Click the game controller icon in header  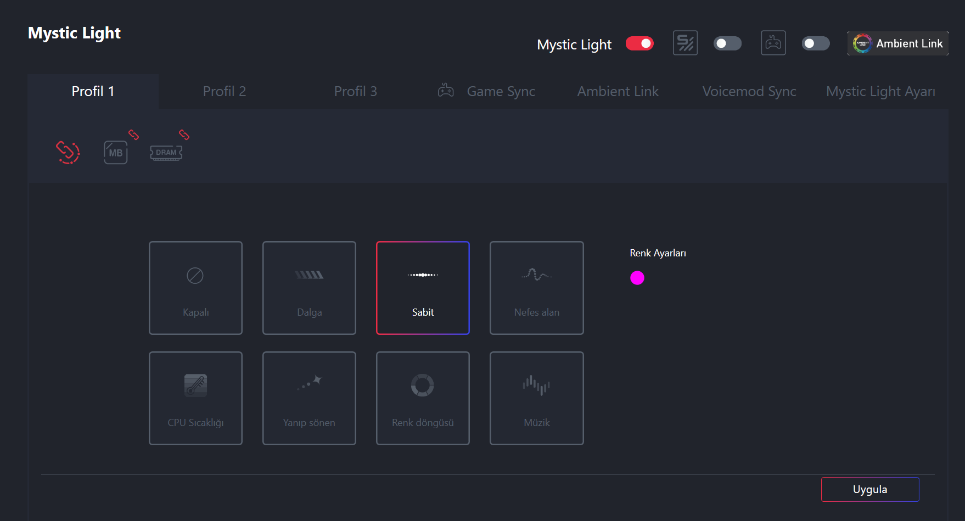[x=773, y=43]
